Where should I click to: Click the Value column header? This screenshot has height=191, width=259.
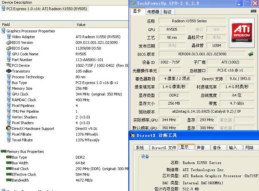pyautogui.click(x=101, y=25)
